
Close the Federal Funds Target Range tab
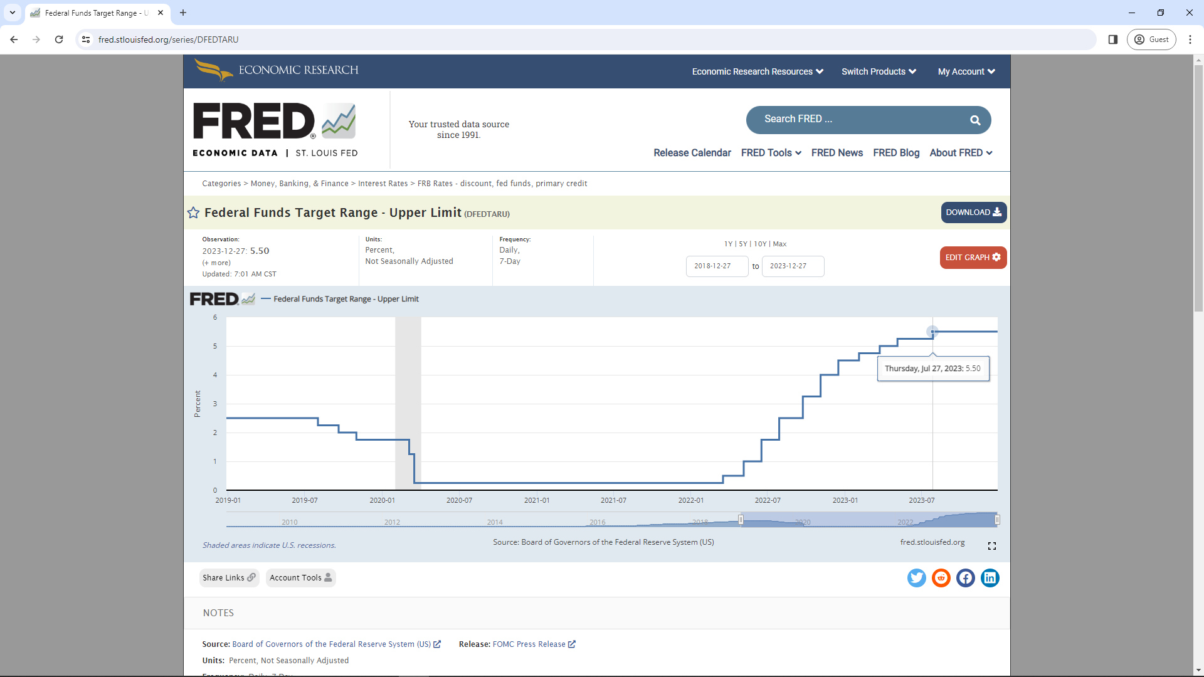click(161, 13)
